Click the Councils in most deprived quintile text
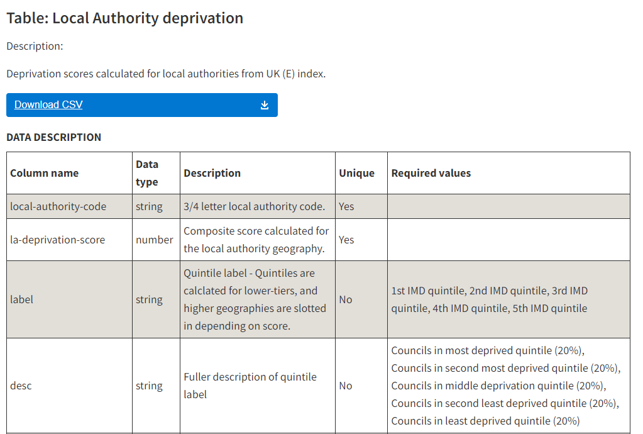This screenshot has width=643, height=434. (x=488, y=351)
